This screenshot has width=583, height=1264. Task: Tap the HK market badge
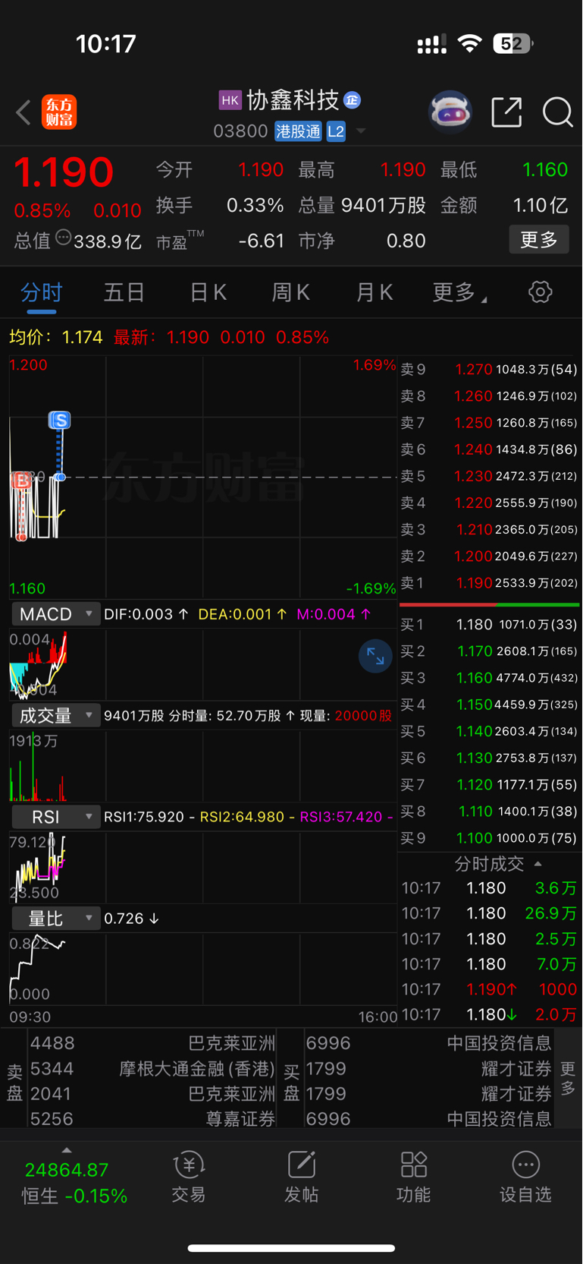pyautogui.click(x=230, y=100)
